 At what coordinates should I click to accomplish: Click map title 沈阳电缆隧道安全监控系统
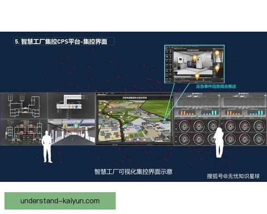tap(134, 98)
